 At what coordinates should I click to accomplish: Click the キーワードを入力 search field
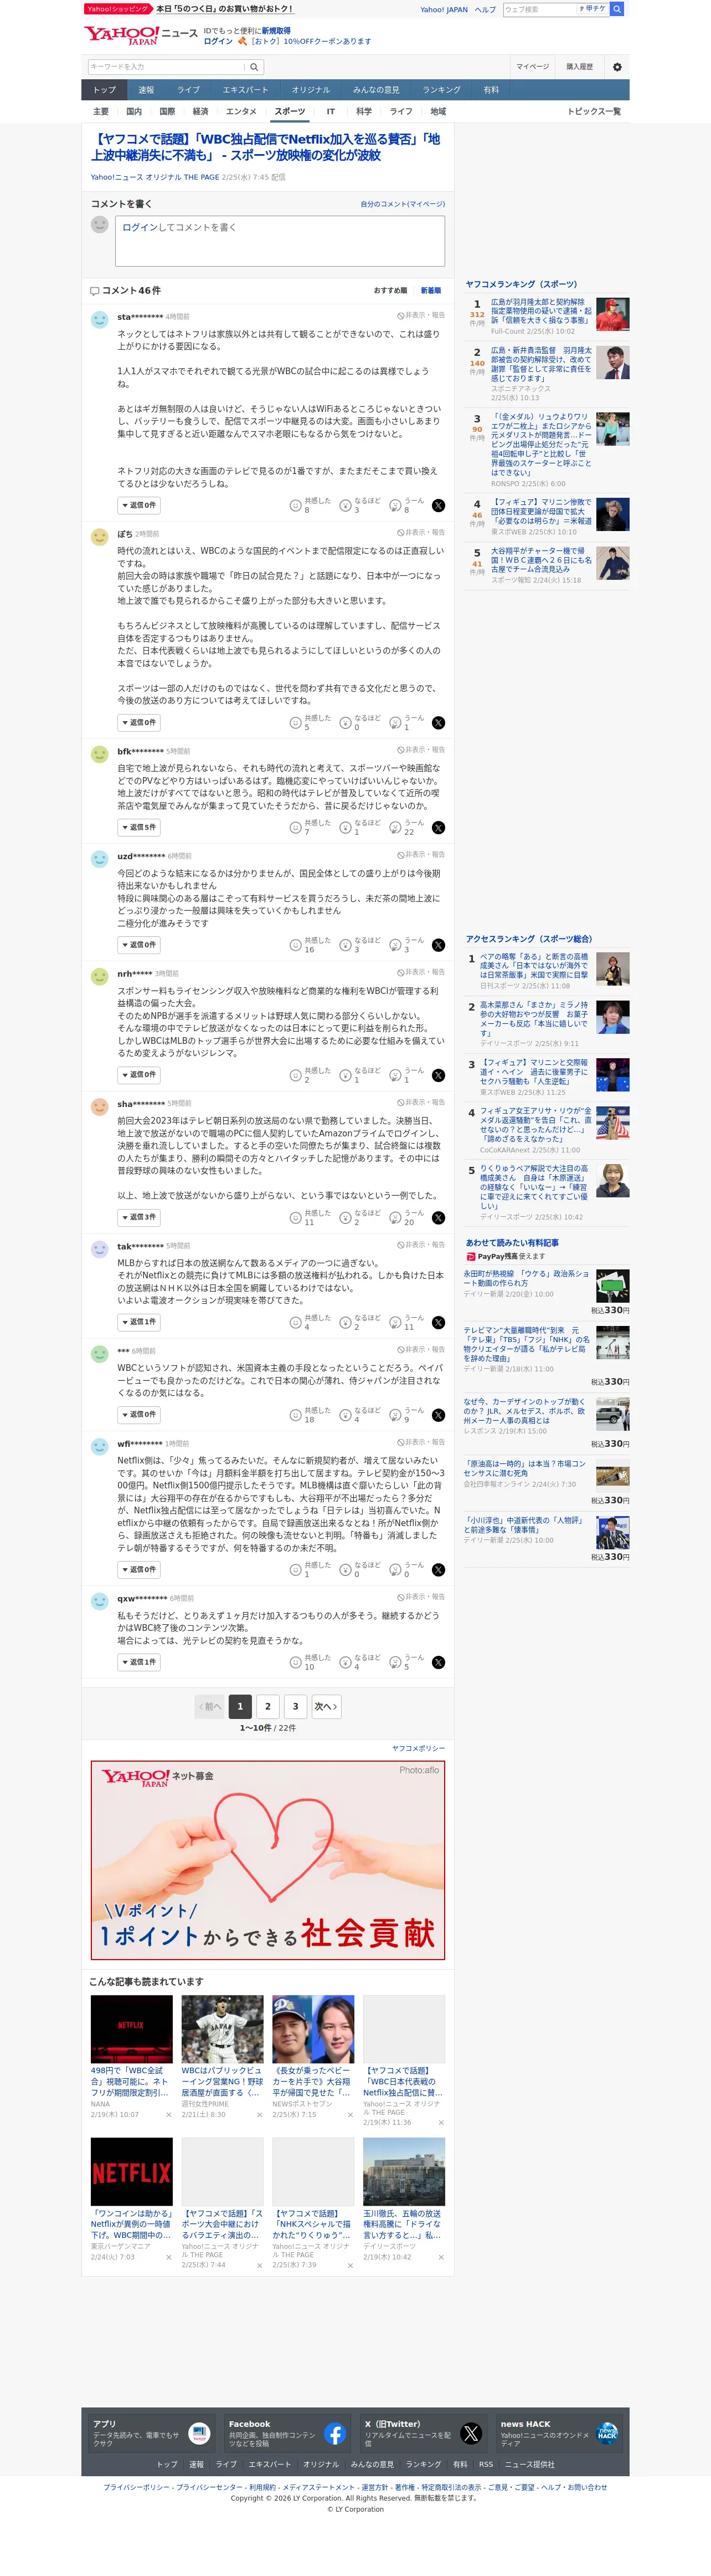[167, 67]
